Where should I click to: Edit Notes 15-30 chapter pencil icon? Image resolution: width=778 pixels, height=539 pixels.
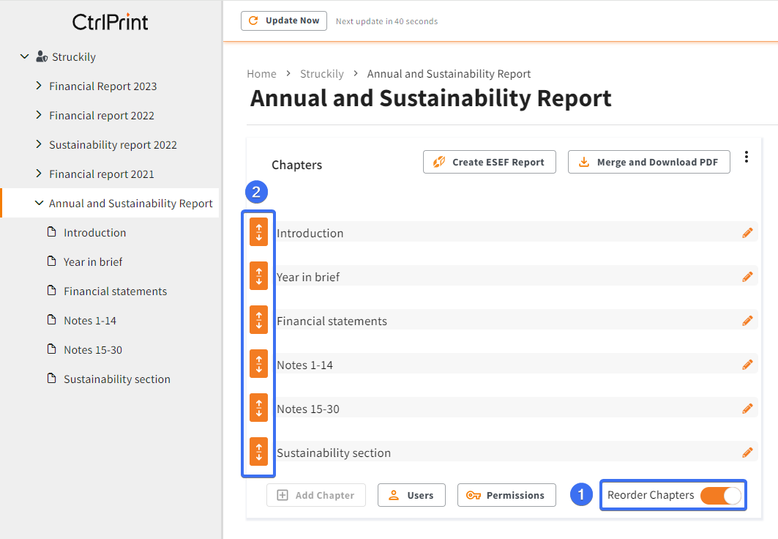pyautogui.click(x=747, y=409)
